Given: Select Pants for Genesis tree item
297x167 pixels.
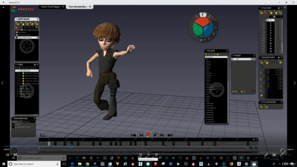Looking at the screenshot, I should [31, 81].
